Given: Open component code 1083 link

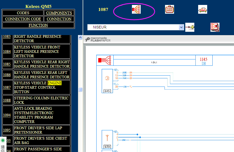Looking at the screenshot, I should [7, 37].
